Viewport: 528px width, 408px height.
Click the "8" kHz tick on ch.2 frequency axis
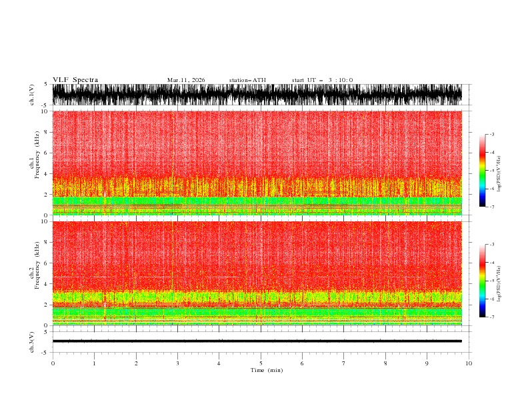click(x=47, y=243)
